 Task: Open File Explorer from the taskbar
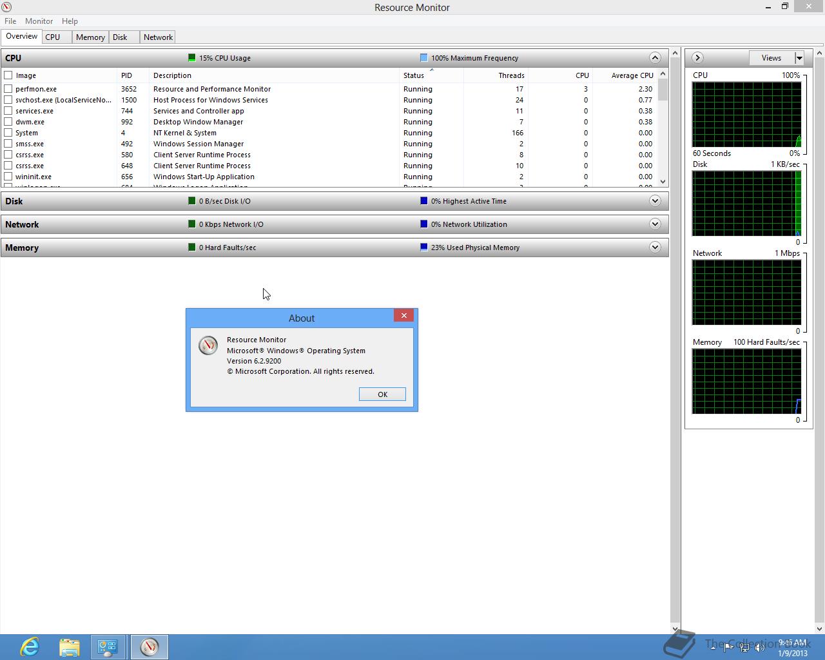[69, 646]
